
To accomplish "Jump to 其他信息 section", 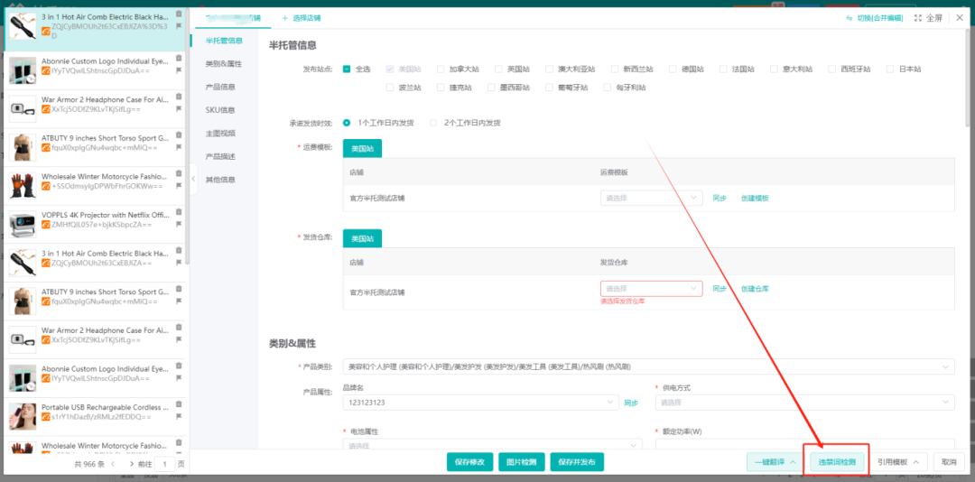I will pos(220,180).
